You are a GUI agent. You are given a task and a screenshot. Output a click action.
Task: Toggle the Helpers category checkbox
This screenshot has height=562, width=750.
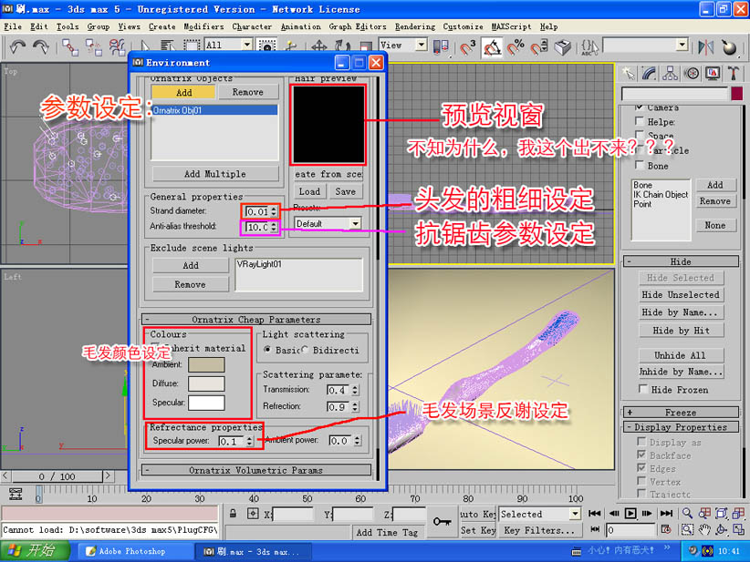pos(639,121)
